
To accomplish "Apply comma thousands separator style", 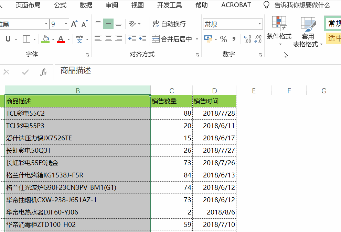I will click(x=234, y=39).
